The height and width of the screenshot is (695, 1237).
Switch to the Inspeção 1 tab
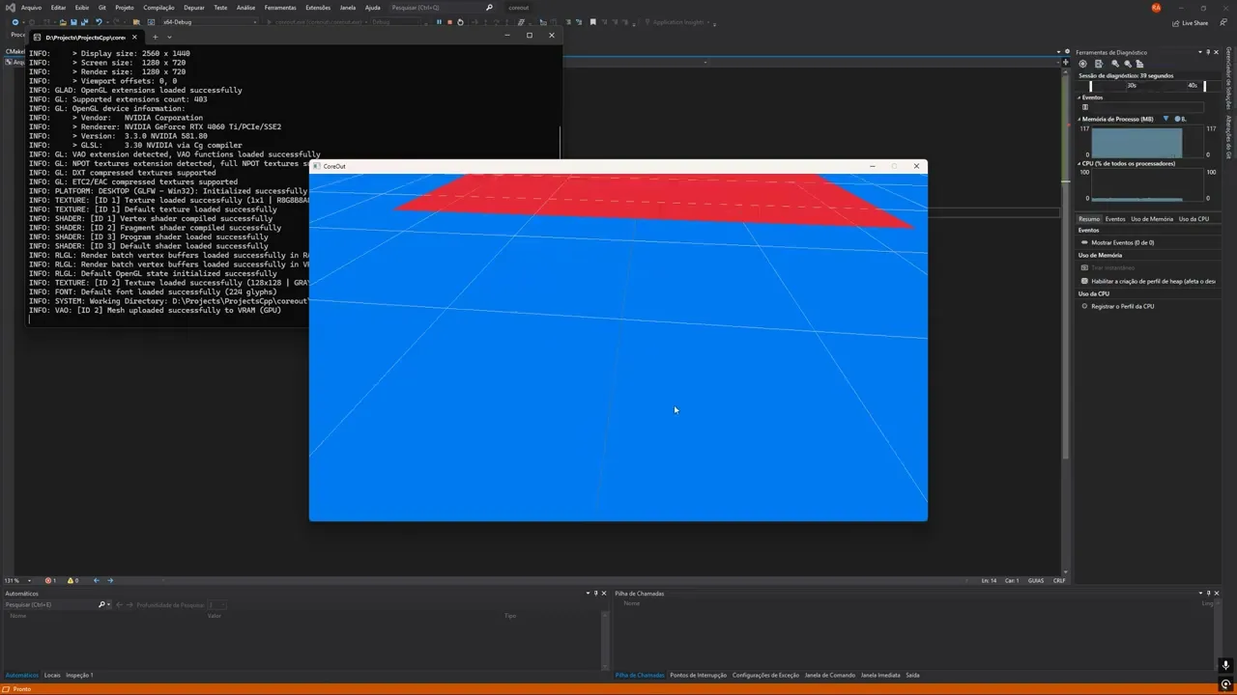click(79, 675)
